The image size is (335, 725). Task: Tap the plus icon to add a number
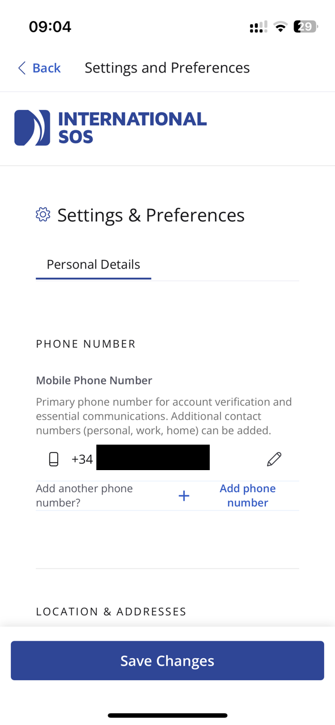(184, 495)
